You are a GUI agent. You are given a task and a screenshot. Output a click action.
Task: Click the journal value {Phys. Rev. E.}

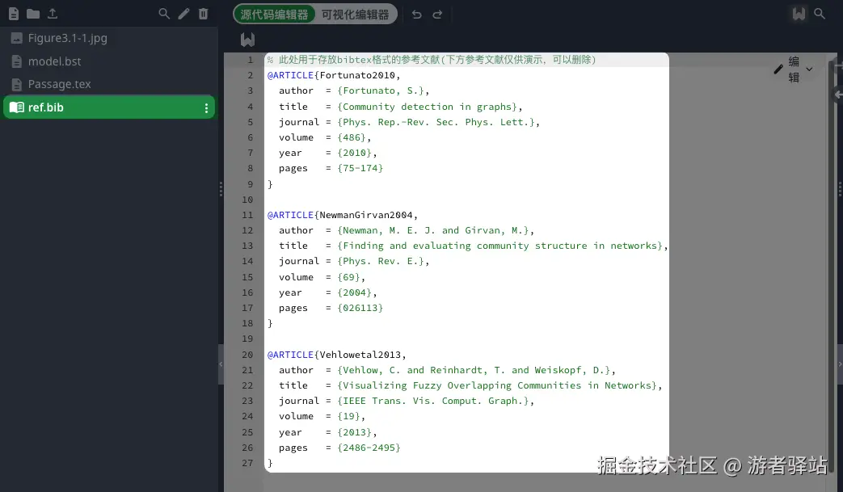pos(381,261)
